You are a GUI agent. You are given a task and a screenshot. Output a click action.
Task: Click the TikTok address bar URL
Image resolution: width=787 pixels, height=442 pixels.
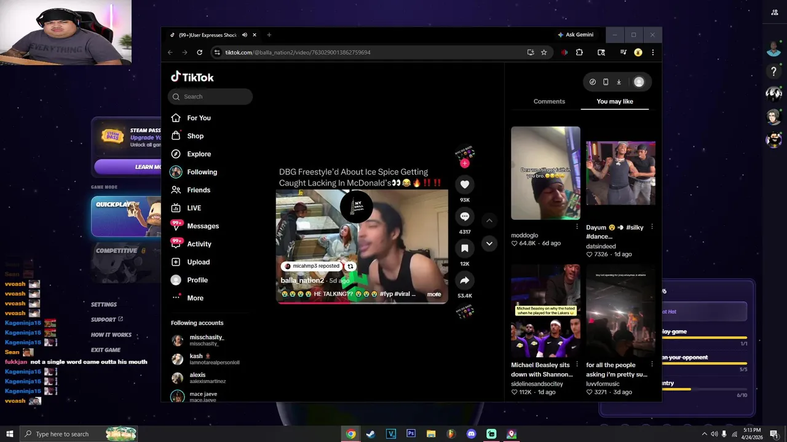pos(298,53)
